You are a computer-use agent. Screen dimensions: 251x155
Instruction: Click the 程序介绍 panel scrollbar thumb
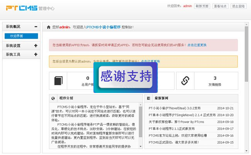[x=141, y=122]
